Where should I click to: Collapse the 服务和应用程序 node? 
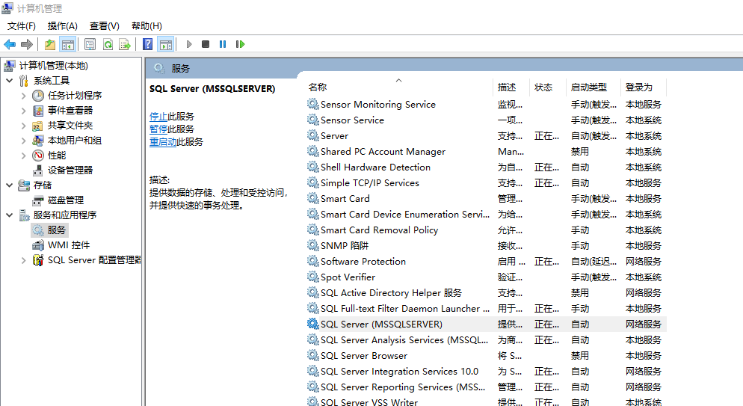pyautogui.click(x=10, y=215)
